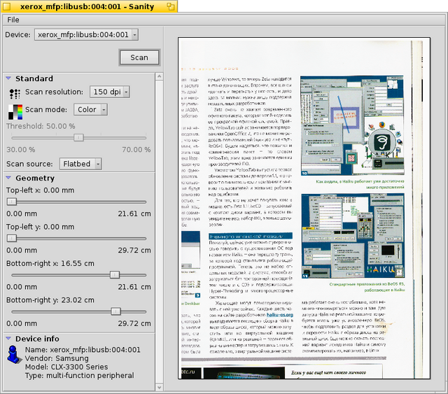The height and width of the screenshot is (394, 448).
Task: Click the window zoom icon in title tab
Action: 171,6
